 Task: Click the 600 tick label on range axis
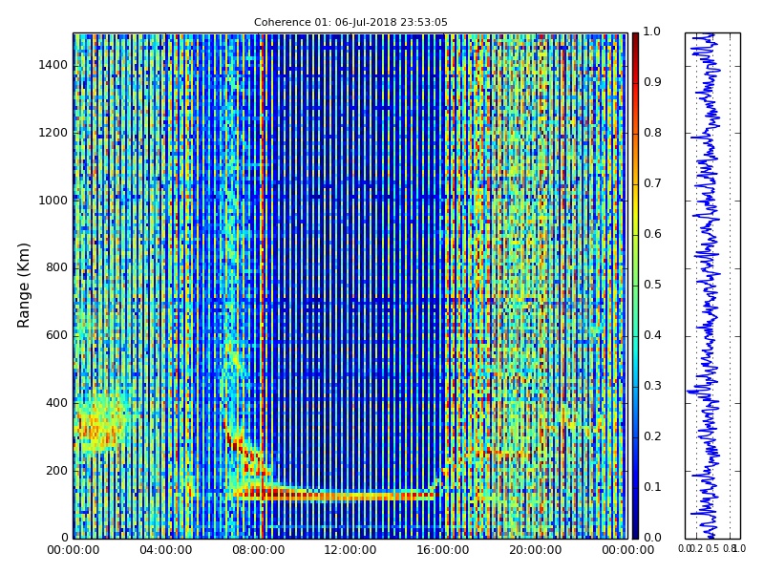[56, 335]
